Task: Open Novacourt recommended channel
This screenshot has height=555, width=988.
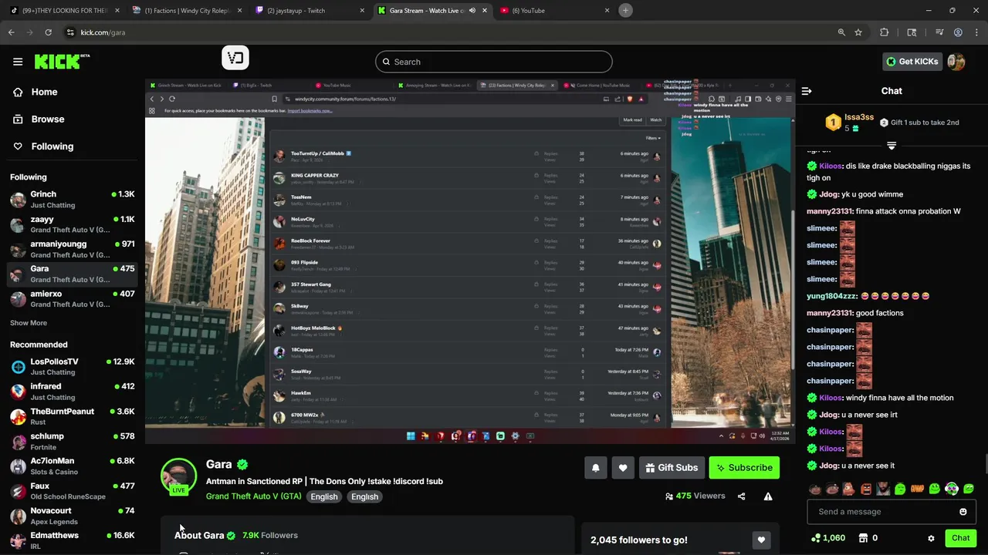Action: pyautogui.click(x=73, y=516)
